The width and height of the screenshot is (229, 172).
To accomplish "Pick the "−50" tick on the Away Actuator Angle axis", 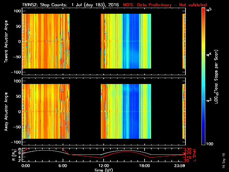I will [17, 127].
